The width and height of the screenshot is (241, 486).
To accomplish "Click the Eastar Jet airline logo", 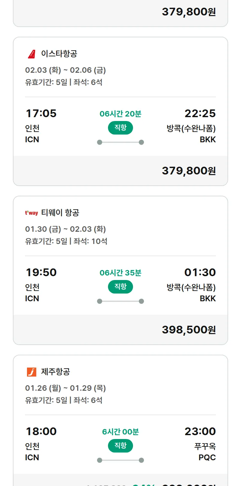I will pos(31,54).
